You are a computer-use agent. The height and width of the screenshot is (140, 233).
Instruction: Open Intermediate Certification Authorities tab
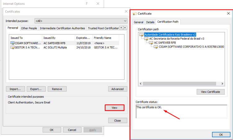62,28
